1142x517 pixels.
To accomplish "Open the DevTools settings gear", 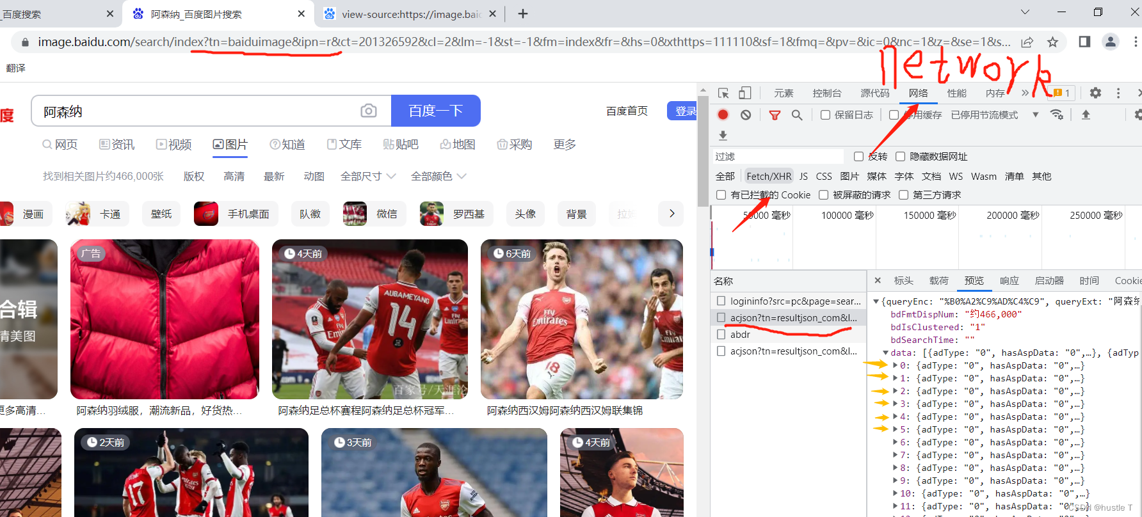I will (1095, 93).
